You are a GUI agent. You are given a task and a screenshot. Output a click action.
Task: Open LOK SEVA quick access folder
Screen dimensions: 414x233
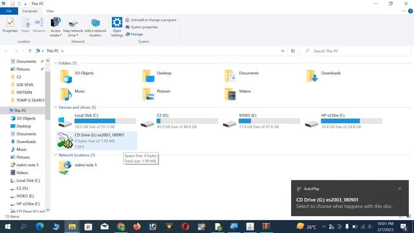click(x=25, y=85)
